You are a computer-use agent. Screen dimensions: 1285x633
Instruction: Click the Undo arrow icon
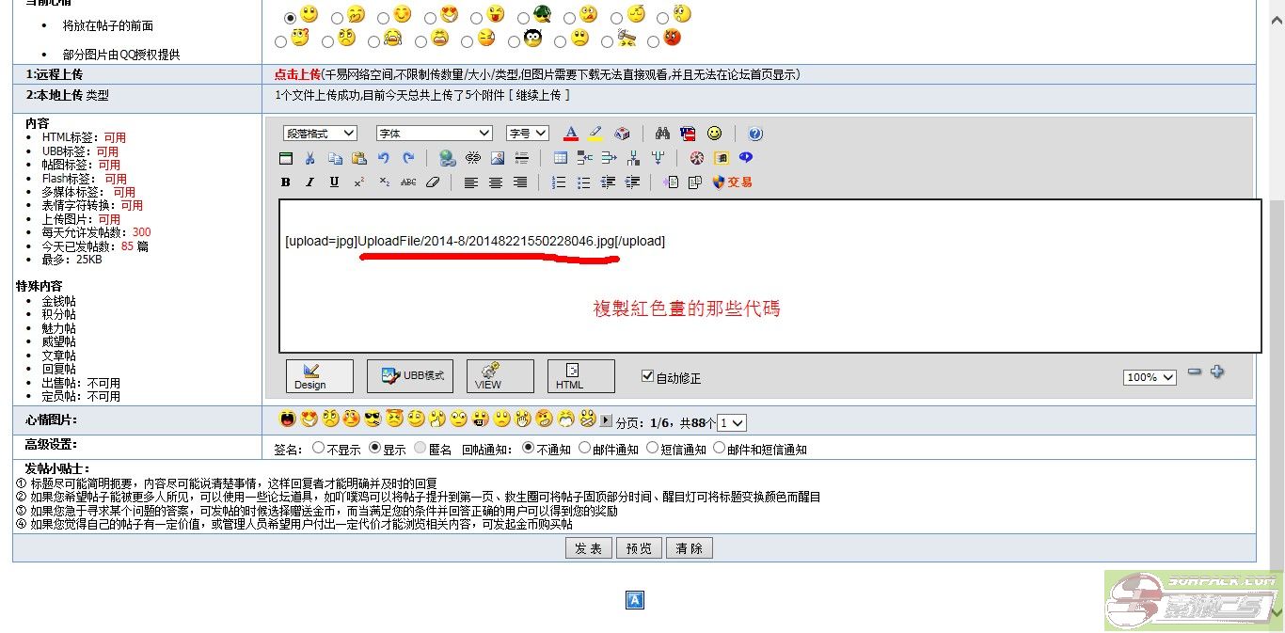coord(383,158)
